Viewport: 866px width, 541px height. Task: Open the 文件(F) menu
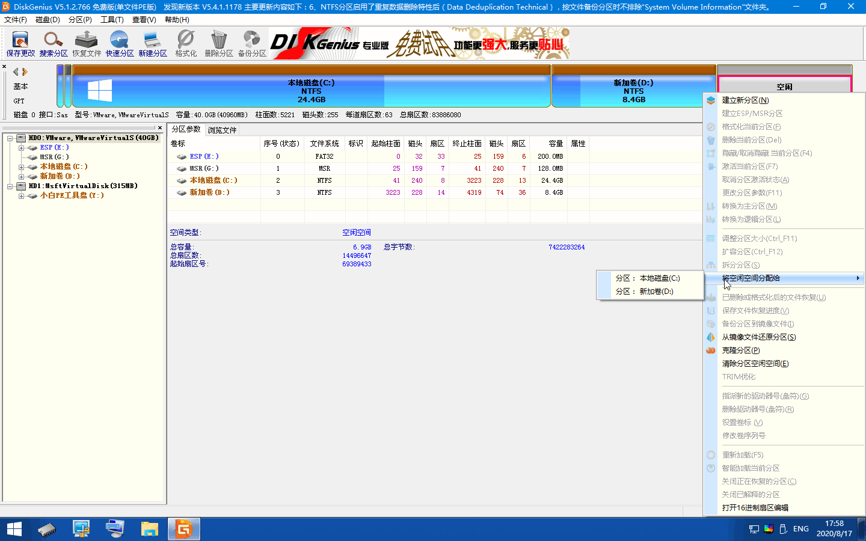[16, 20]
